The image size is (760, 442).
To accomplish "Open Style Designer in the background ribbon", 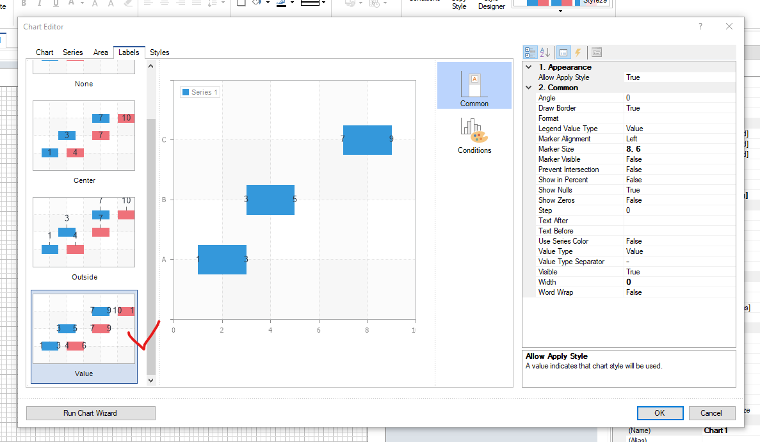I will click(x=492, y=5).
